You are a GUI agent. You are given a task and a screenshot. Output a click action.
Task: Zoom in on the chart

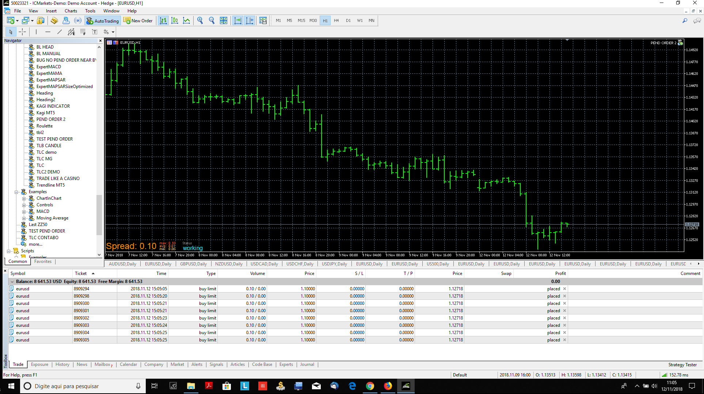[x=200, y=21]
